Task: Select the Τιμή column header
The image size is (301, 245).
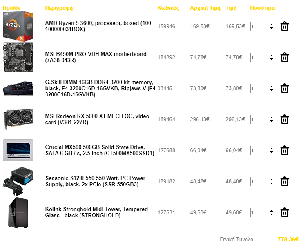Action: click(231, 8)
